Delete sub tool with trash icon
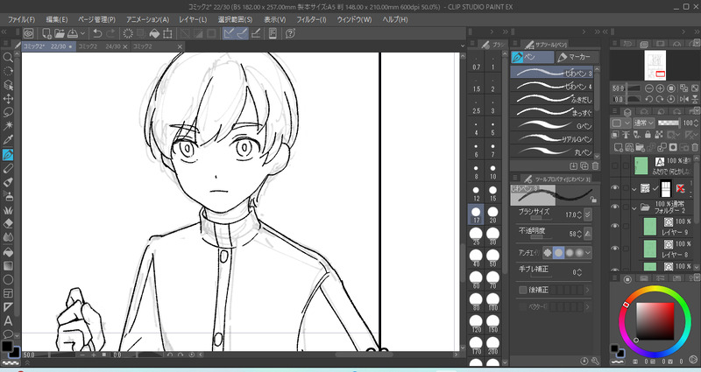 point(595,166)
